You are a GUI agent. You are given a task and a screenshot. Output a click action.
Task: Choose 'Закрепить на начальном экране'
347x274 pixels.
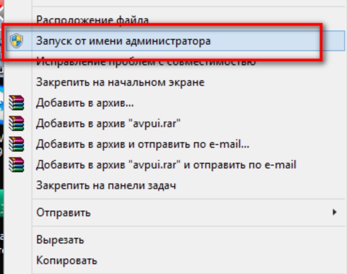point(120,82)
